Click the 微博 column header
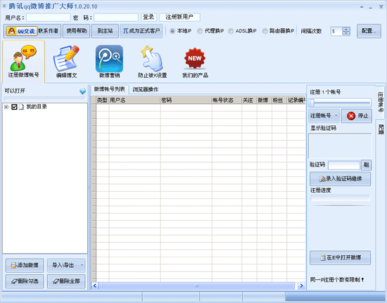The width and height of the screenshot is (387, 303). tap(264, 100)
